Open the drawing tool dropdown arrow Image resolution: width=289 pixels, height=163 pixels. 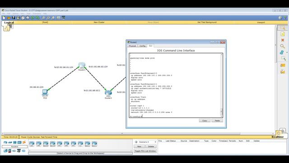pos(287,53)
